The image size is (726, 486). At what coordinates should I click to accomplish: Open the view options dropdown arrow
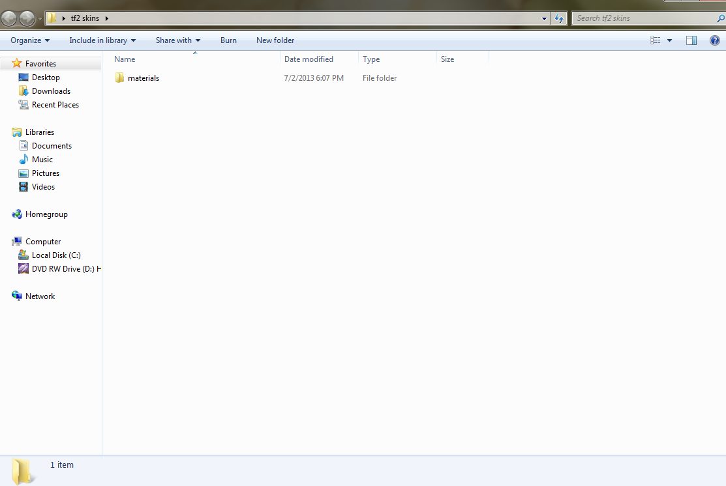[669, 40]
